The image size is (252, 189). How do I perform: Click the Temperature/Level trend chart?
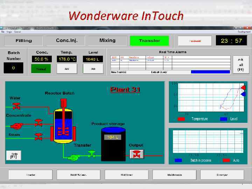pos(211,97)
